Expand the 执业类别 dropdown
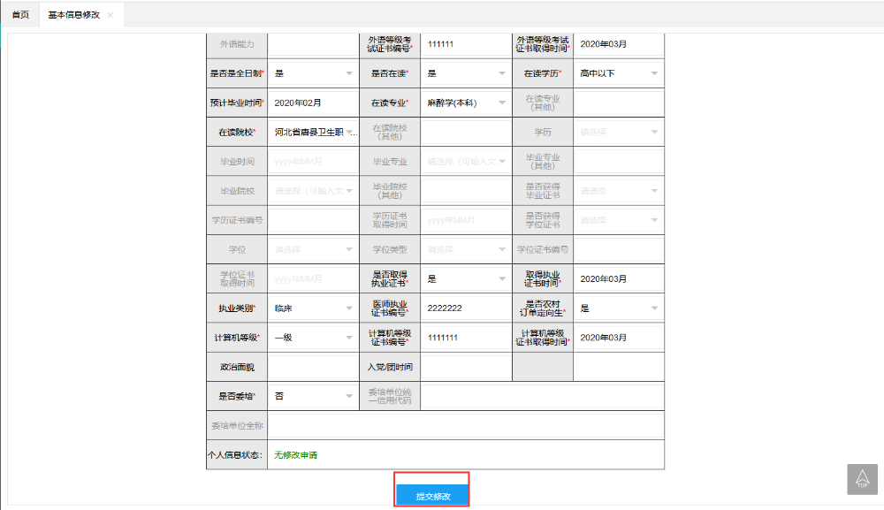884x510 pixels. (312, 308)
